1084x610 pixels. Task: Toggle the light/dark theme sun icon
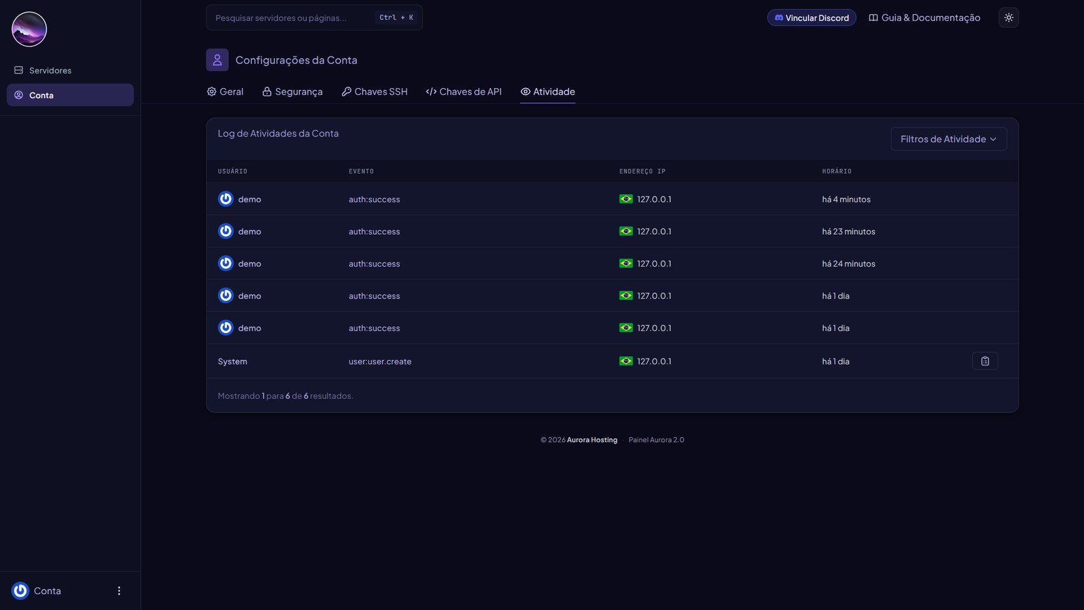pos(1009,18)
